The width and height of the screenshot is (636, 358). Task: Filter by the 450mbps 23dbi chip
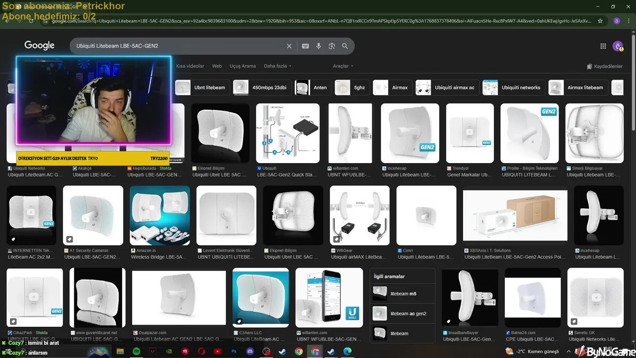pyautogui.click(x=262, y=88)
